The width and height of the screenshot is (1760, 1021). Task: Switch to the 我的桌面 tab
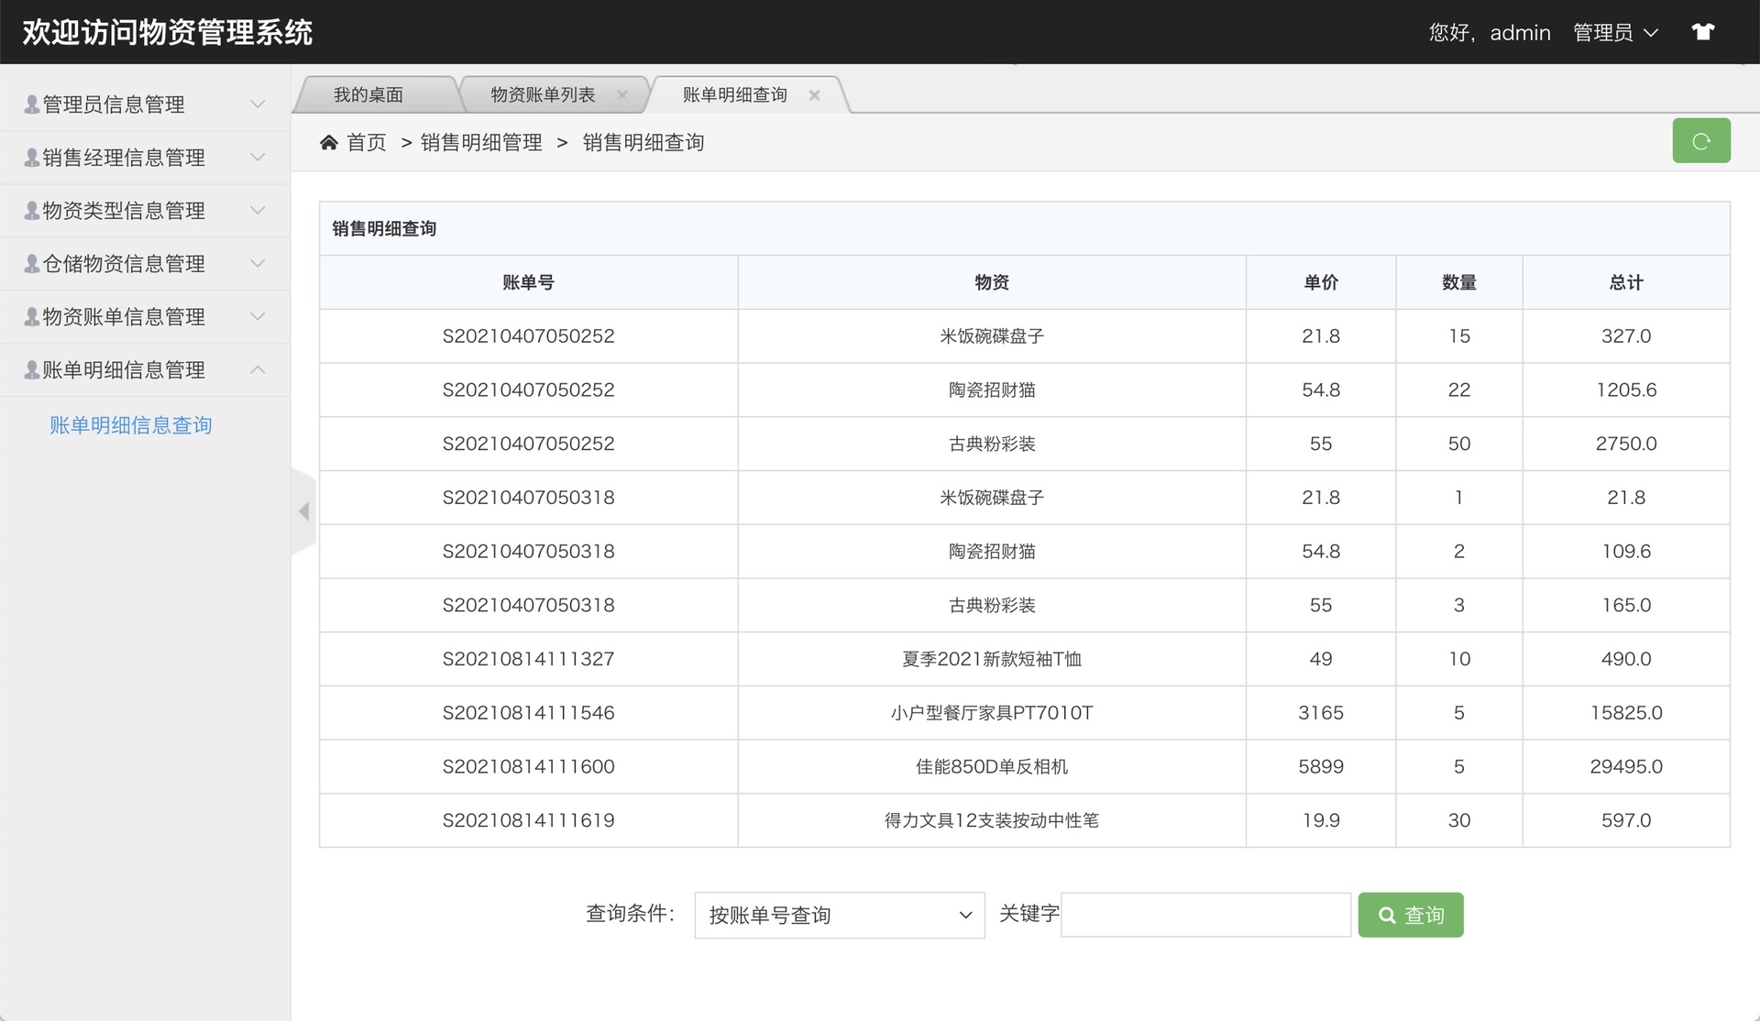coord(370,93)
